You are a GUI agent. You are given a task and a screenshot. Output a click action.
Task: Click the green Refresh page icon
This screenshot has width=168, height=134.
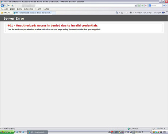click(142, 5)
